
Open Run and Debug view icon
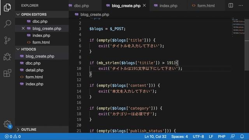7,57
